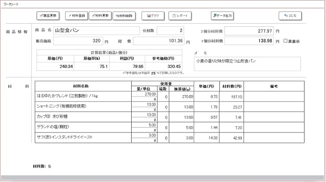The image size is (326, 182).
Task: Click the 材料費 cell 197.10
Action: [x=232, y=97]
